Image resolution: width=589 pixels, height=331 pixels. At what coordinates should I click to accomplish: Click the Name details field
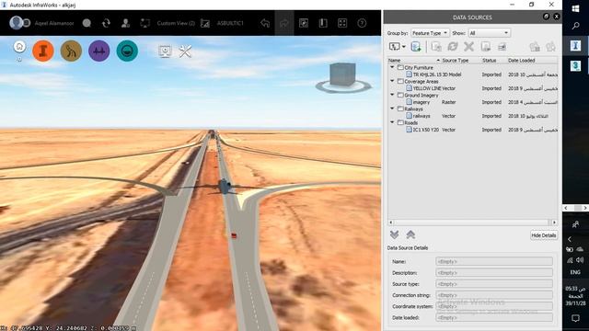pos(494,261)
